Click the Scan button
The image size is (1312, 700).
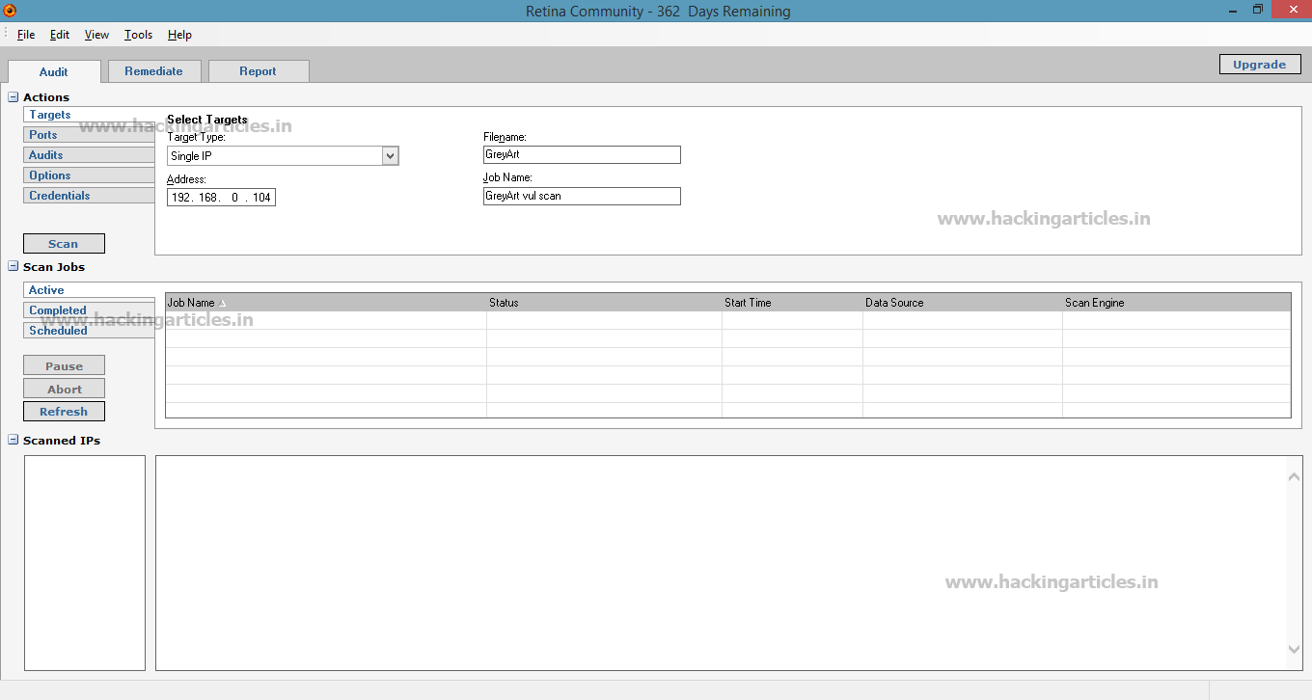click(x=64, y=244)
